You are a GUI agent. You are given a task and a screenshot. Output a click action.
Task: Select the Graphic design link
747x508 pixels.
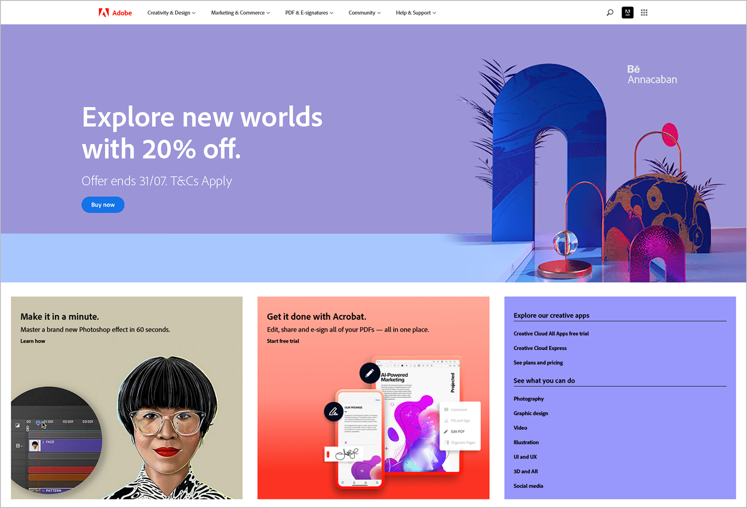pyautogui.click(x=530, y=414)
